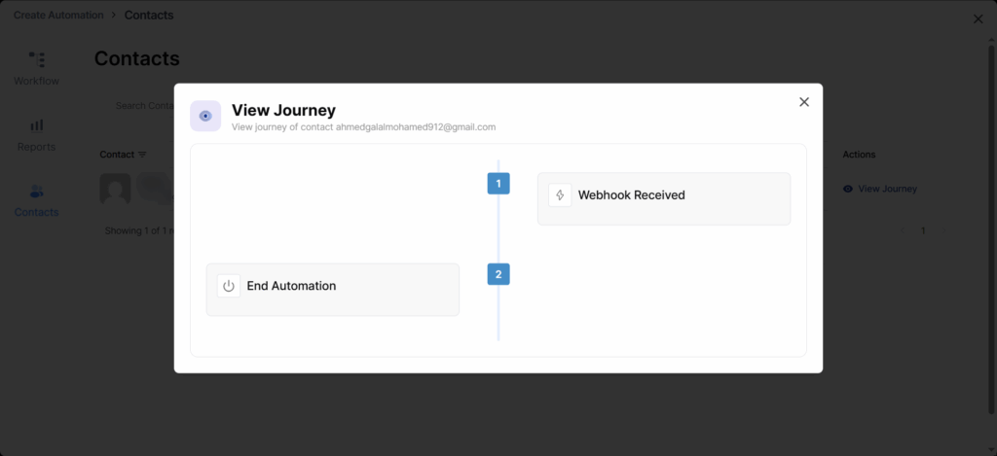The height and width of the screenshot is (456, 997).
Task: Click the sort icon beside Contact column
Action: pos(143,155)
